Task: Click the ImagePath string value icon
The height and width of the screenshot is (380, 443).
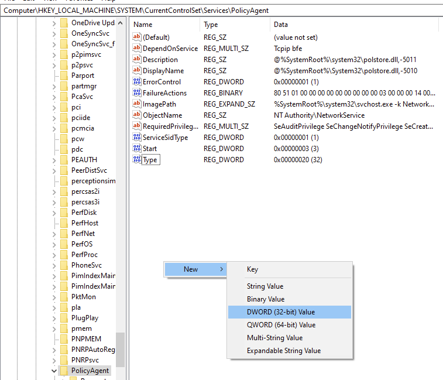Action: [137, 104]
